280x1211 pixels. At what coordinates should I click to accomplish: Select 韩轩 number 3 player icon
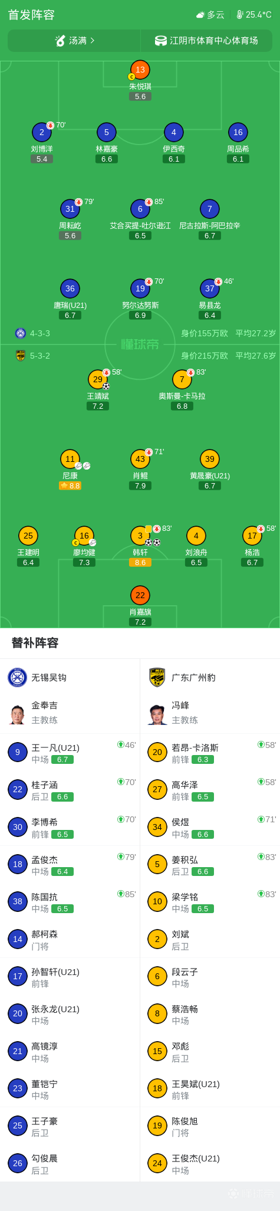140,536
